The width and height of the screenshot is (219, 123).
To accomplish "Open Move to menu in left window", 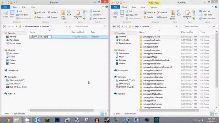I will click(x=40, y=12).
